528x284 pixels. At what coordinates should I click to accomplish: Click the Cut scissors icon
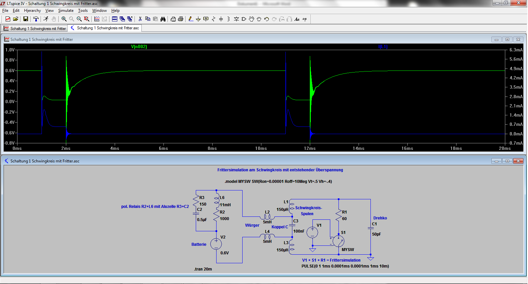(140, 19)
